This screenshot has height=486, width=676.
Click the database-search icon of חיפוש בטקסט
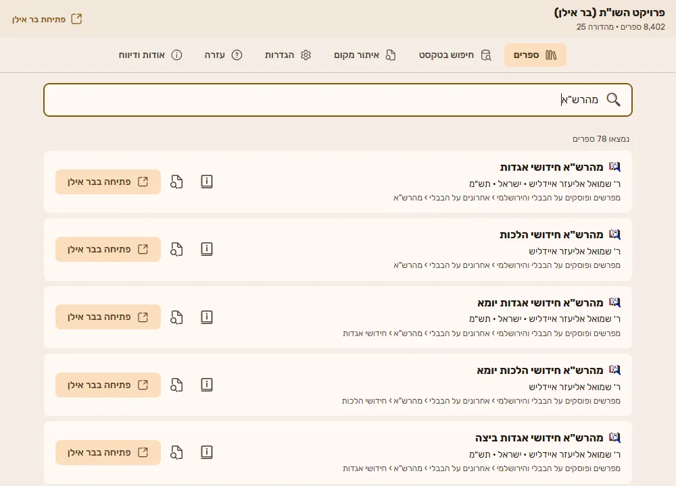tap(486, 55)
